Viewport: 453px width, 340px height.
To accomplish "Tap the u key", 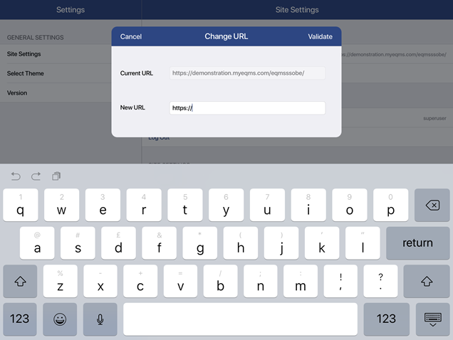I will pyautogui.click(x=267, y=206).
